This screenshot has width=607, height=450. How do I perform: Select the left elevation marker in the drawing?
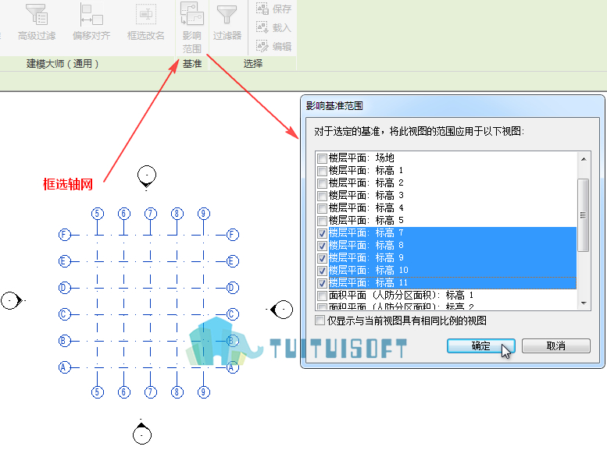pos(12,301)
